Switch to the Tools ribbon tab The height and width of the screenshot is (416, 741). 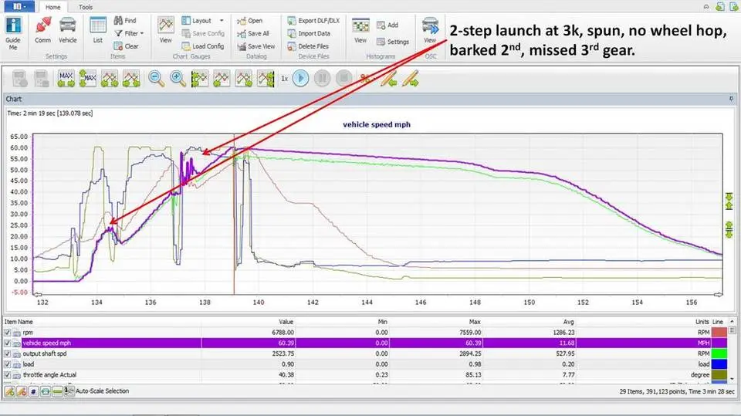[x=86, y=7]
